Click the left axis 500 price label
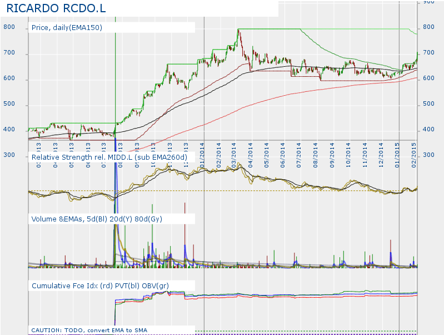 [9, 104]
